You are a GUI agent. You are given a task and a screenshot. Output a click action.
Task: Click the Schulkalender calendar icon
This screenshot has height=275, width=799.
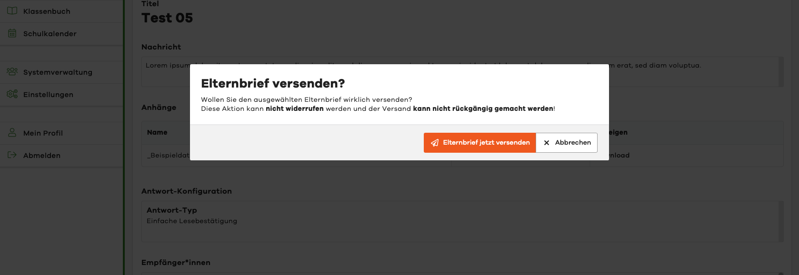click(12, 33)
